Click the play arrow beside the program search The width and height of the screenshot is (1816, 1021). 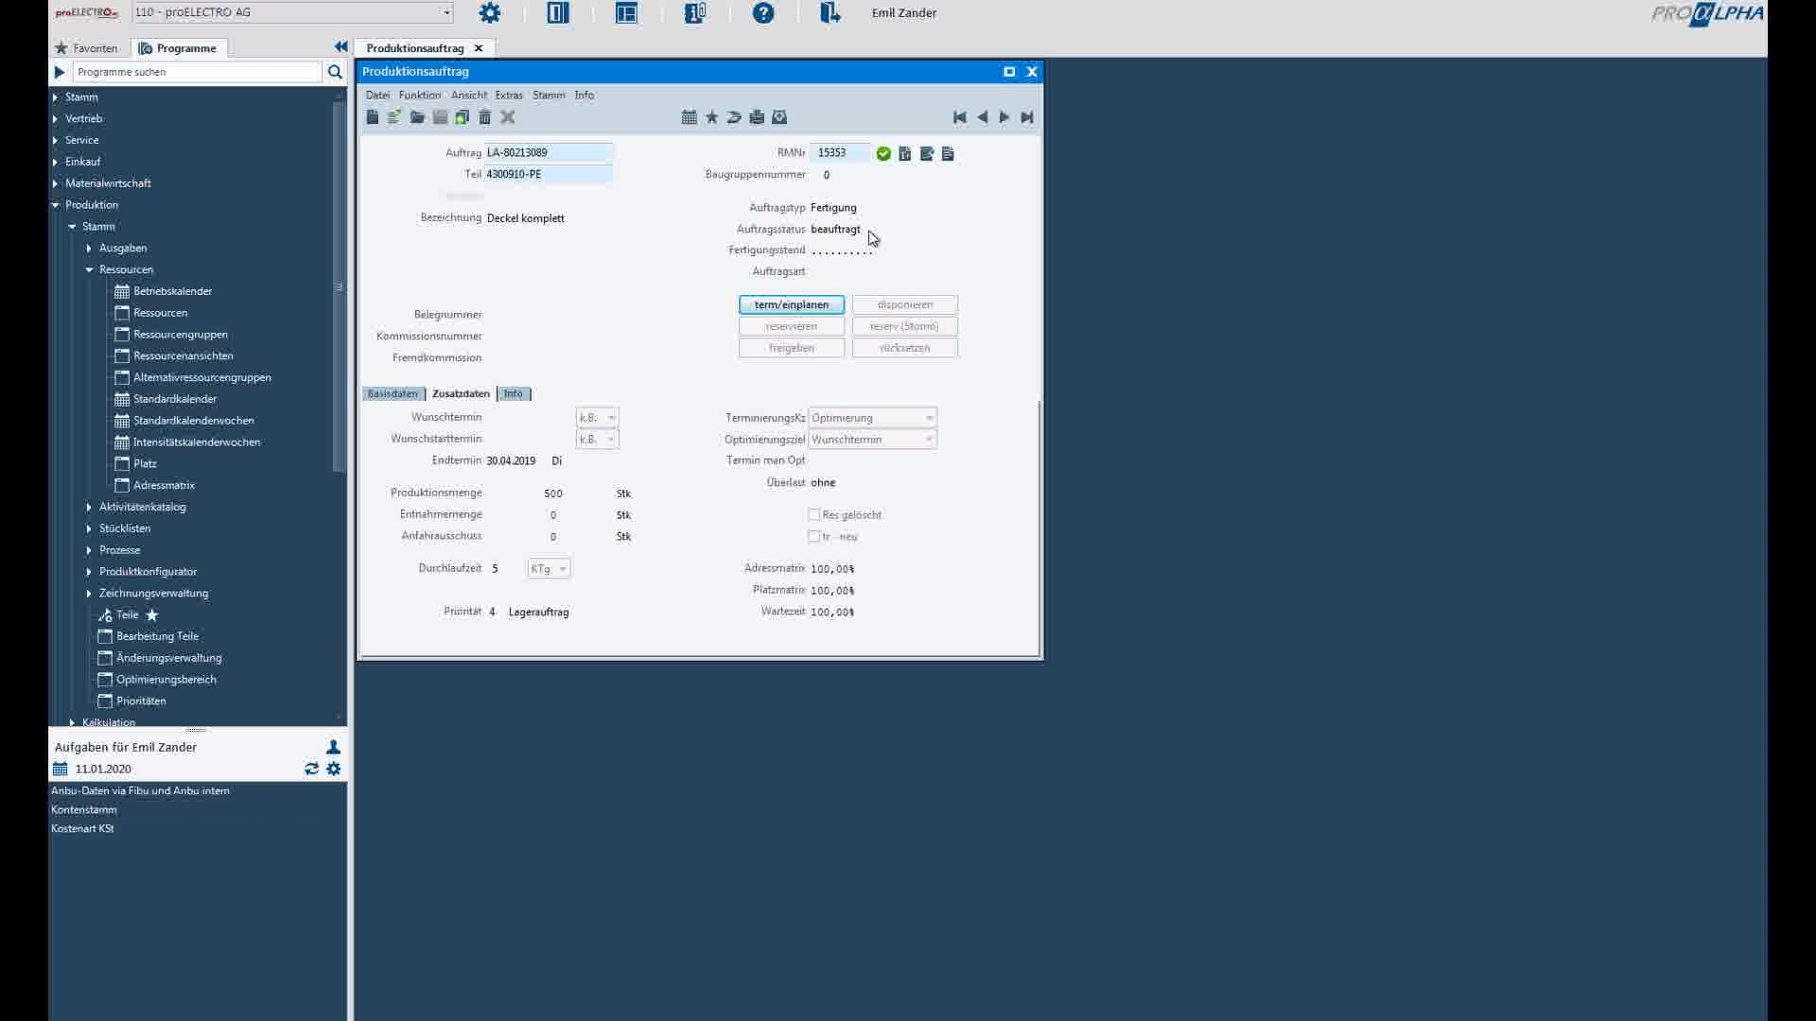coord(59,72)
